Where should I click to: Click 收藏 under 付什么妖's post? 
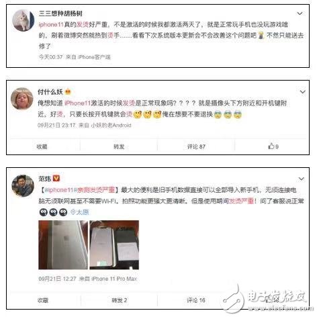(42, 146)
